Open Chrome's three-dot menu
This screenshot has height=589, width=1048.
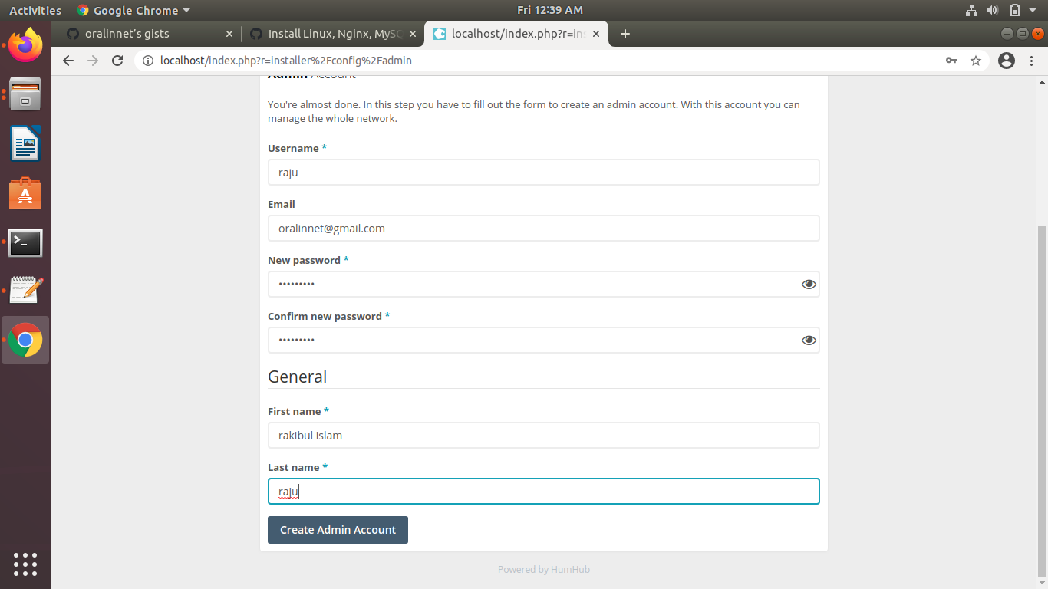1032,60
